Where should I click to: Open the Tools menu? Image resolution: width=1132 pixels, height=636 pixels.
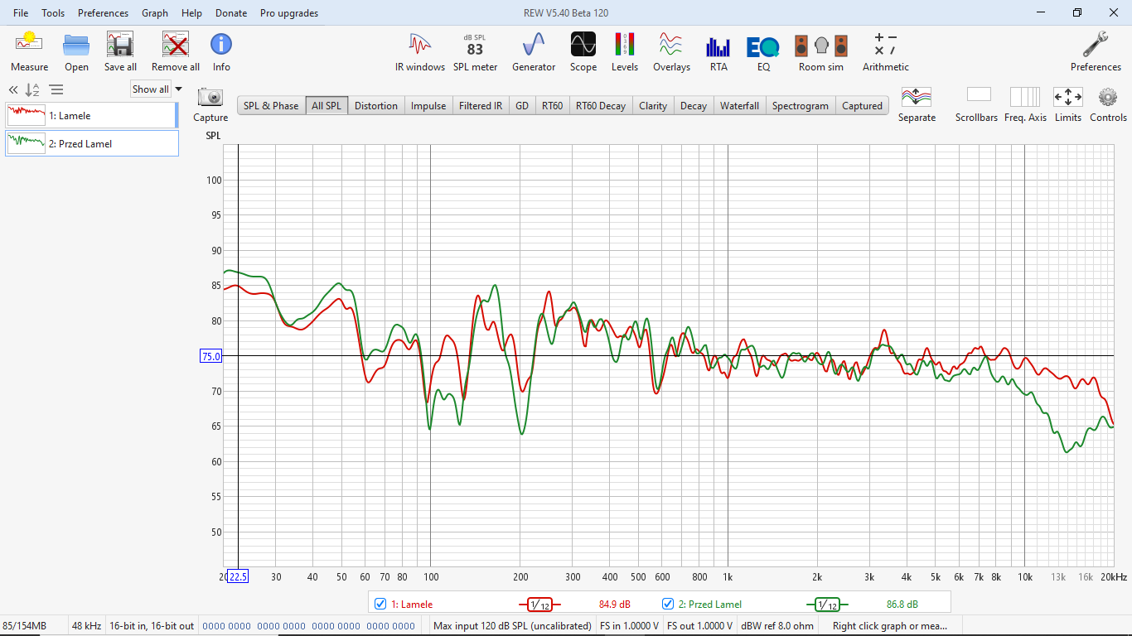coord(53,13)
